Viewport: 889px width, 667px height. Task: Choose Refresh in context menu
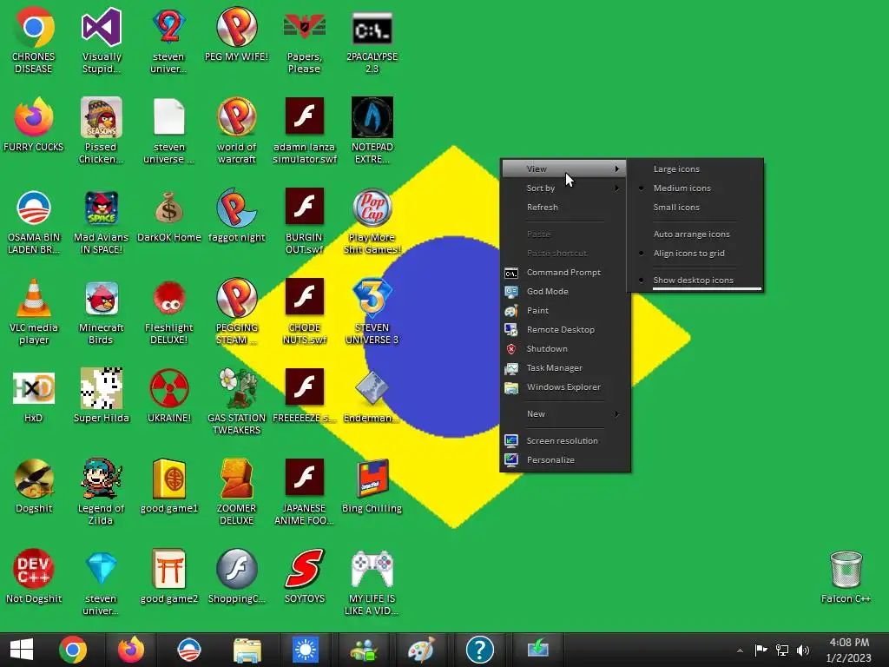pyautogui.click(x=564, y=208)
